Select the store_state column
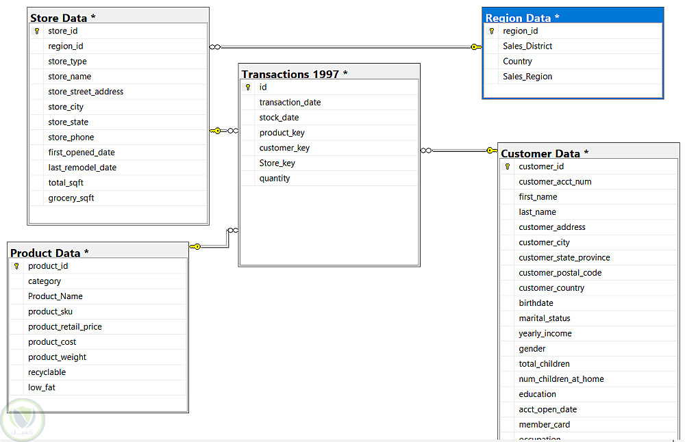Screen dimensions: 685x442 pos(118,122)
